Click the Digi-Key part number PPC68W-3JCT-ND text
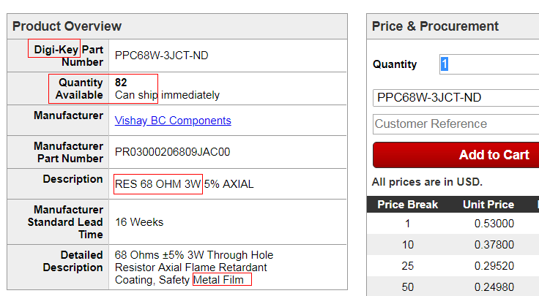The image size is (539, 296). click(162, 56)
